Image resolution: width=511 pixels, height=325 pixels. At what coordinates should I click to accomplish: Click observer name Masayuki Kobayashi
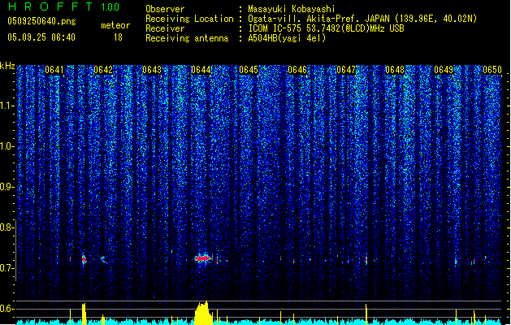(x=292, y=9)
